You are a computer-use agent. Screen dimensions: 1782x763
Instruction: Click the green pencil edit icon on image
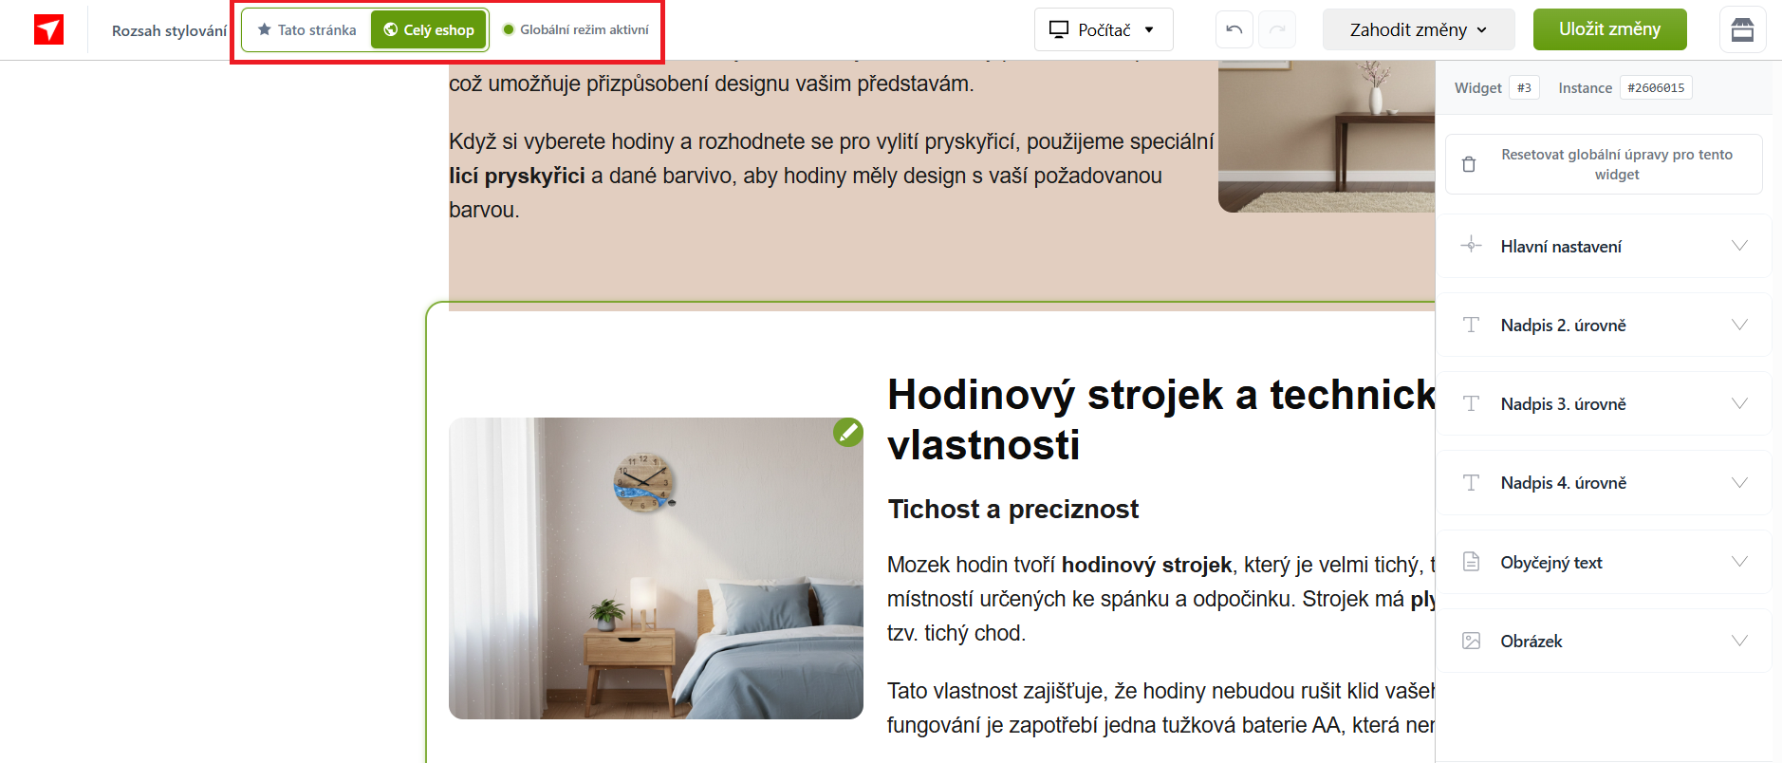click(847, 433)
